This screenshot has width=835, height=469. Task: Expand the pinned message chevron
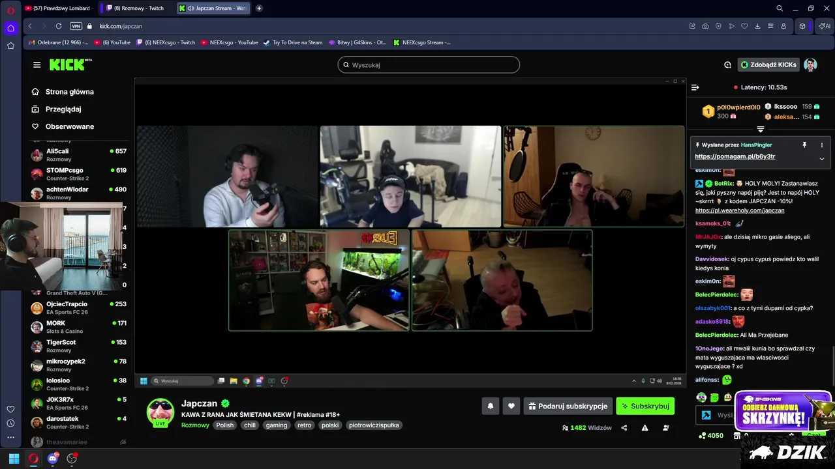(821, 158)
